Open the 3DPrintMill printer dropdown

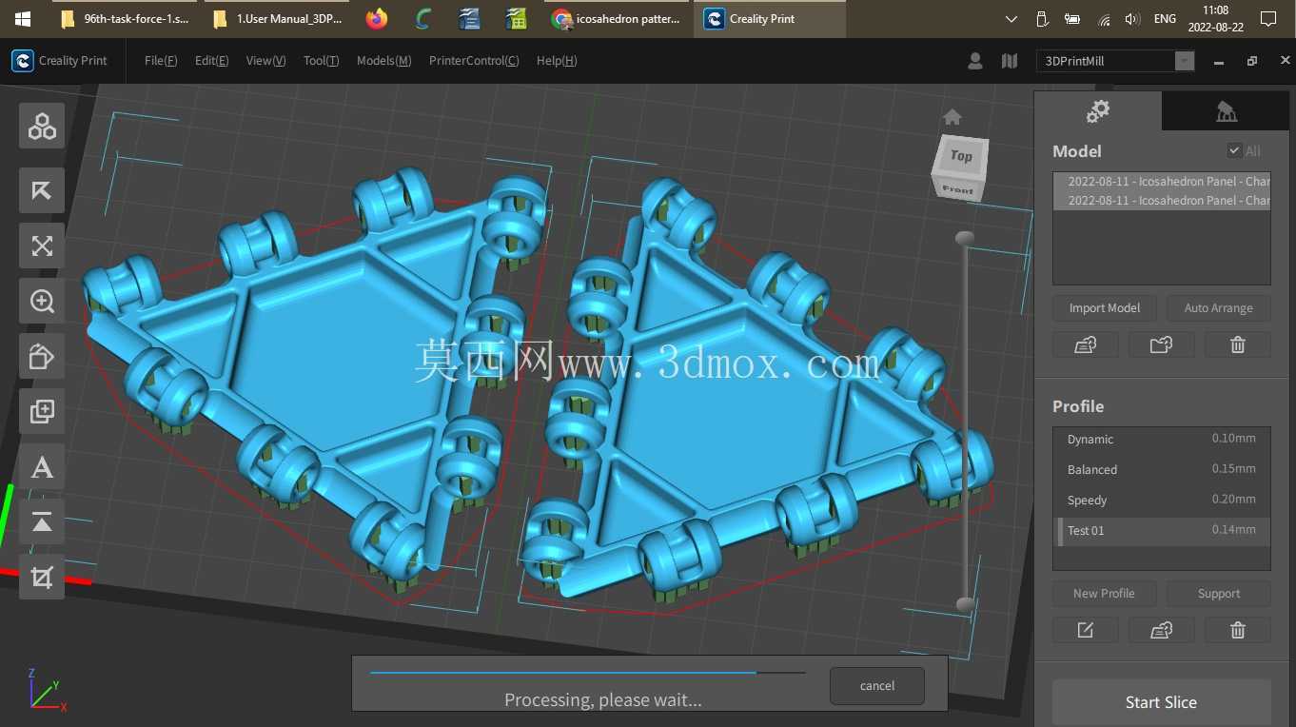[x=1115, y=61]
